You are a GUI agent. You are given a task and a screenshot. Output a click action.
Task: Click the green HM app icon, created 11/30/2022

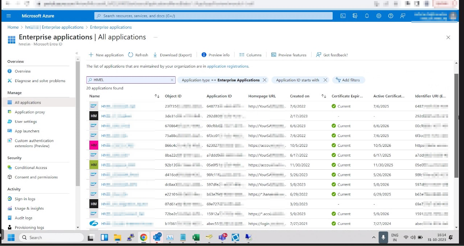[94, 165]
